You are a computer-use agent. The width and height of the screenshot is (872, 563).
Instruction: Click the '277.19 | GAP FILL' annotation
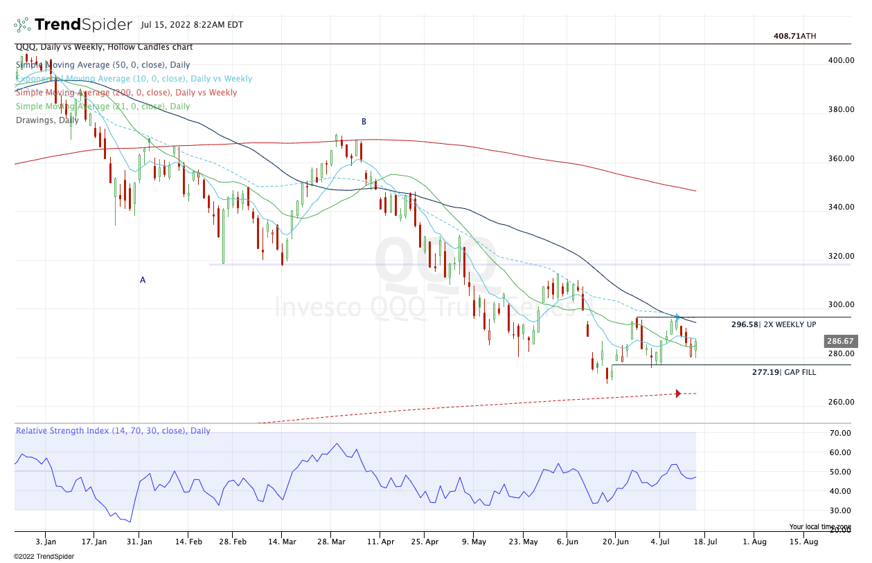(784, 372)
